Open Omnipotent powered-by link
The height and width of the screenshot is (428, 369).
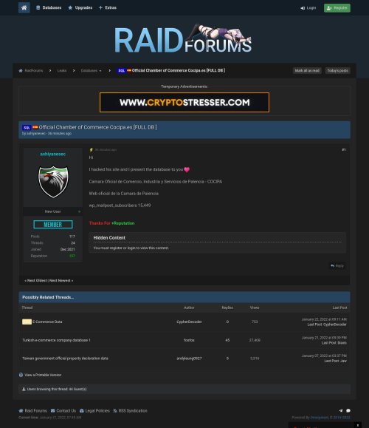click(x=320, y=418)
